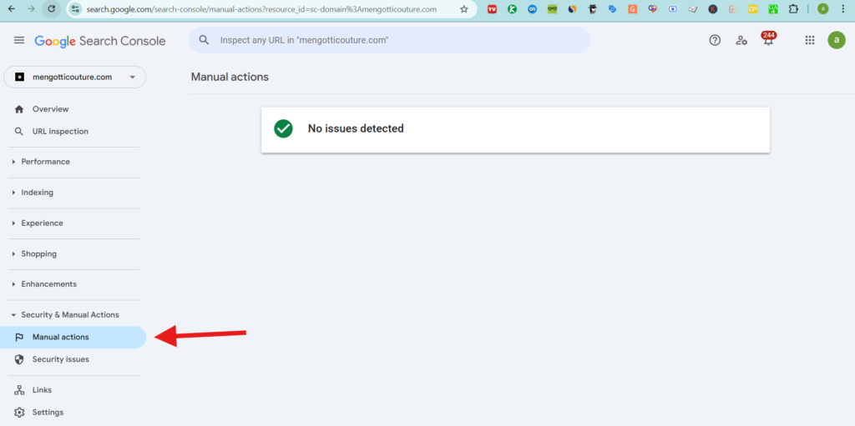The width and height of the screenshot is (855, 426).
Task: Open the orange G extension icon
Action: pyautogui.click(x=633, y=9)
